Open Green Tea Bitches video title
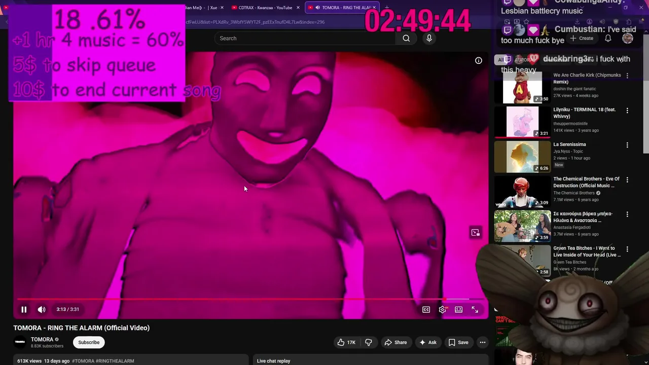Screen dimensions: 649x365 587,251
